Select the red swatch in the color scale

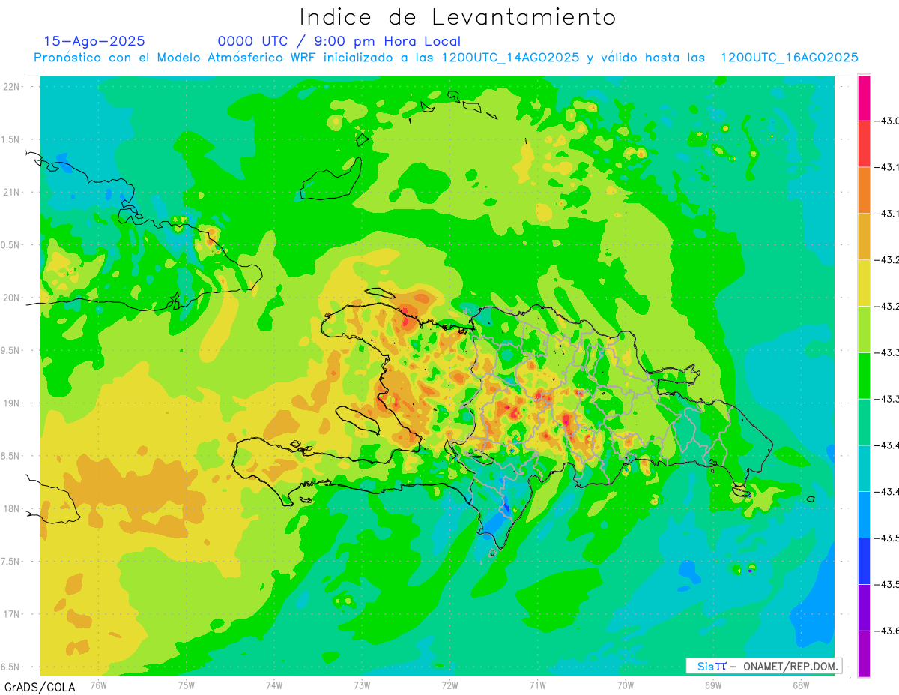coord(864,144)
